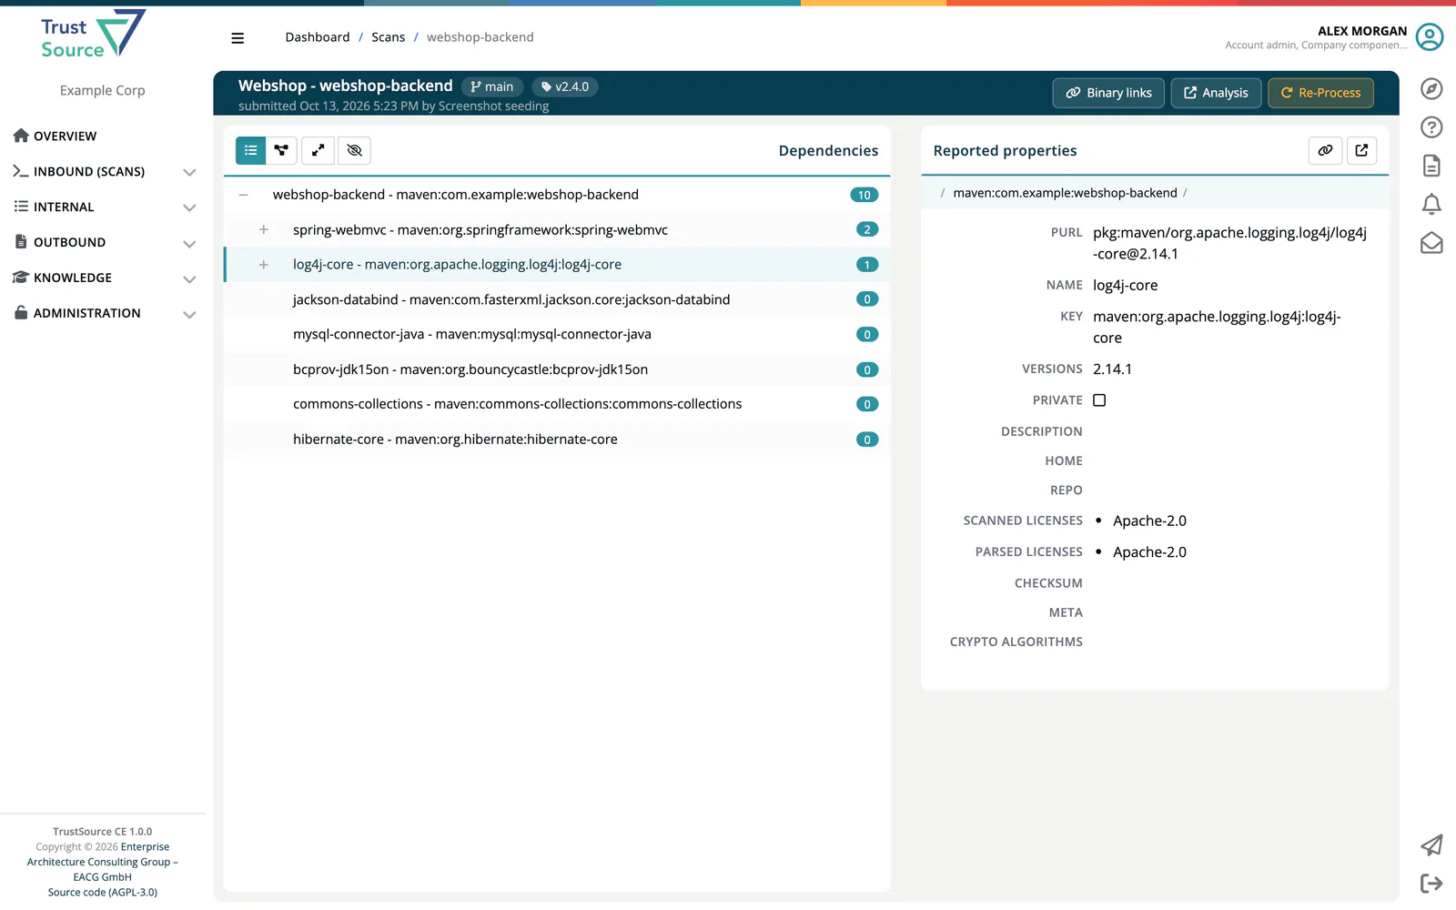Expand the spring-webmvc node
This screenshot has width=1456, height=910.
pyautogui.click(x=263, y=229)
